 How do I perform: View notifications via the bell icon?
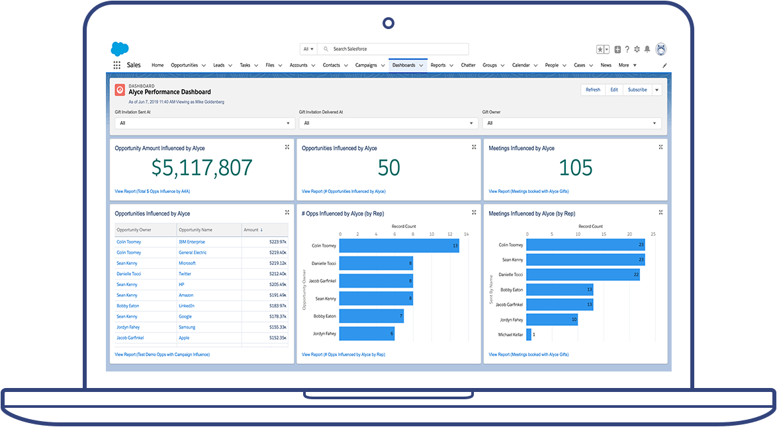[647, 49]
